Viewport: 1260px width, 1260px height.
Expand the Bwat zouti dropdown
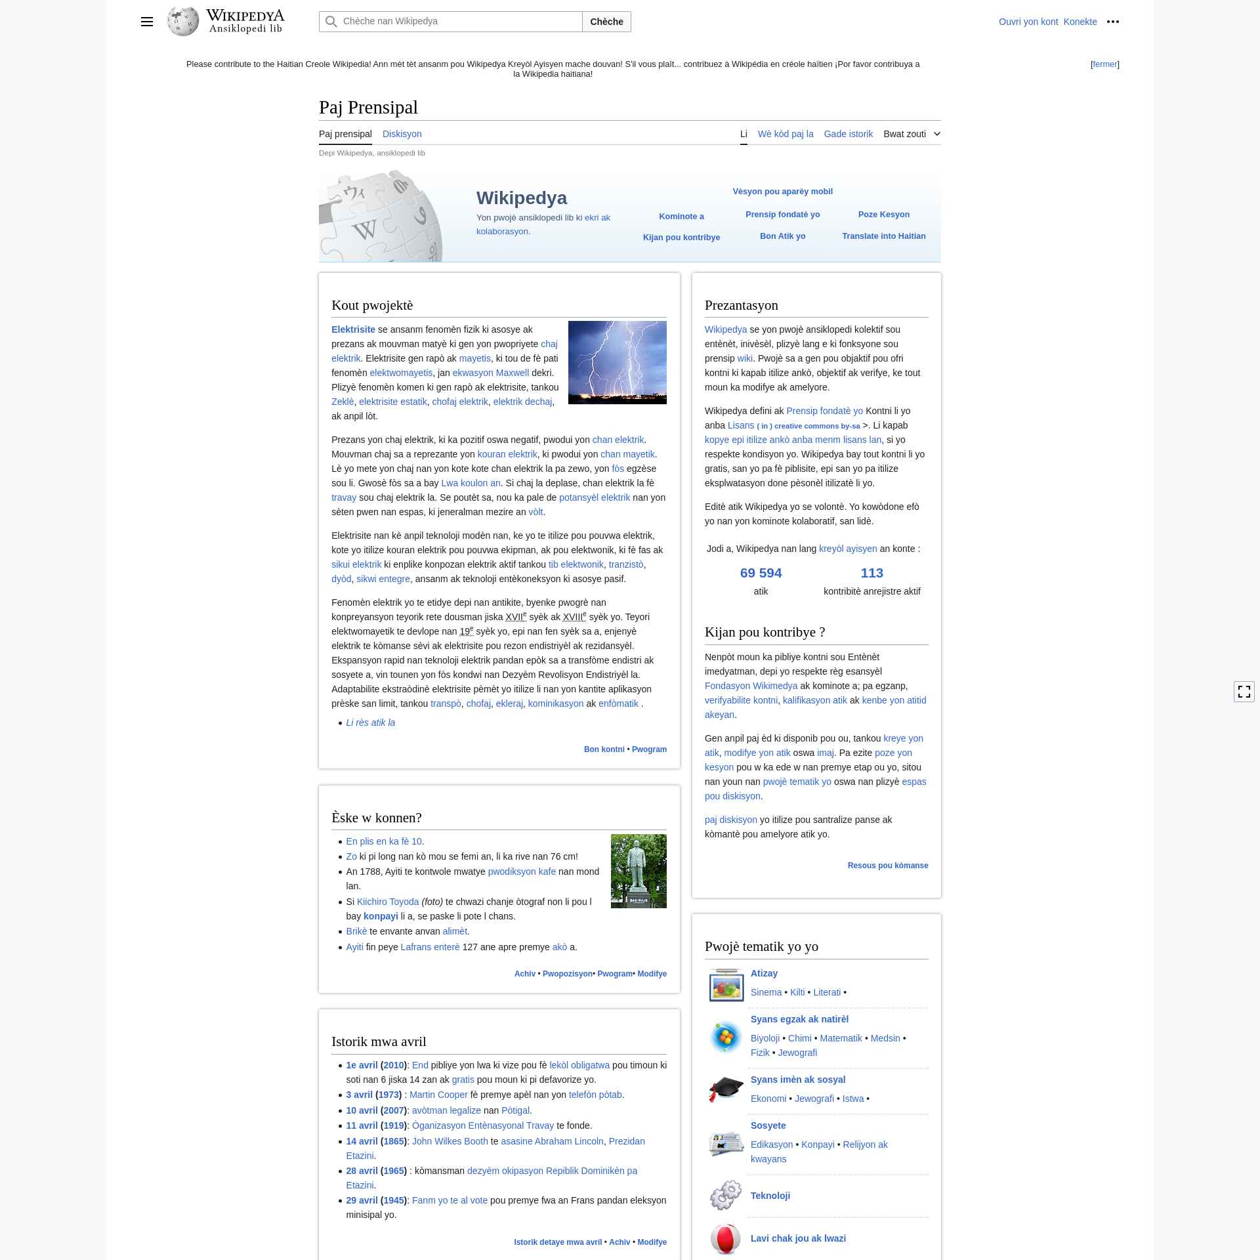(x=912, y=134)
